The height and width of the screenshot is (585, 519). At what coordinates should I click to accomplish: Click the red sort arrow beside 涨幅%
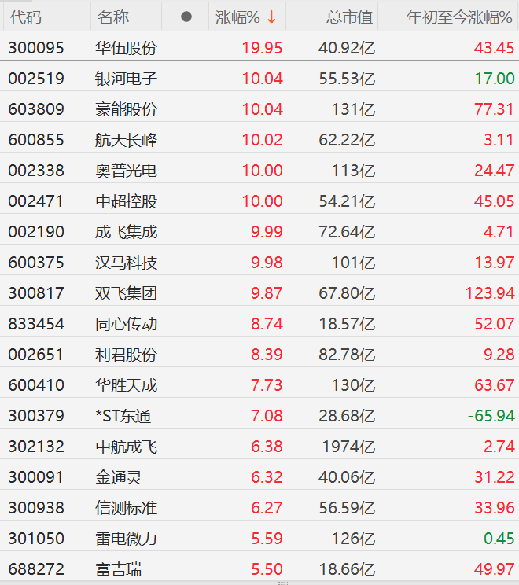(271, 17)
